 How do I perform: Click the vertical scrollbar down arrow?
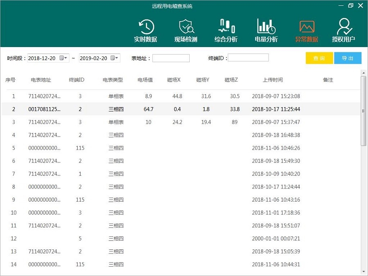coord(364,272)
